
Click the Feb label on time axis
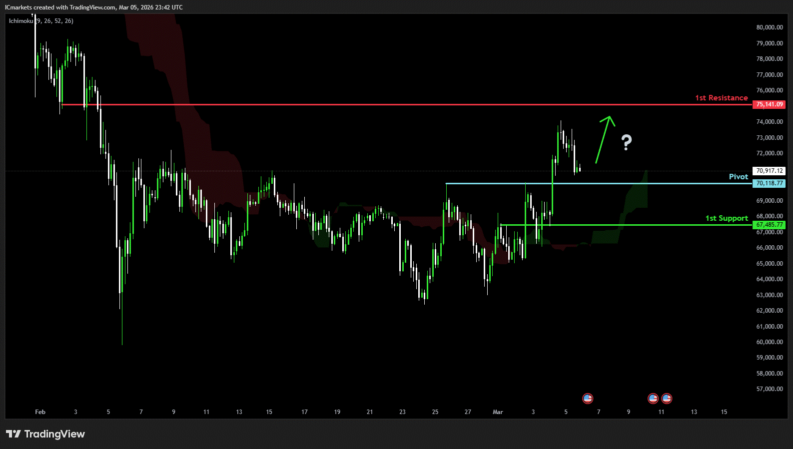(40, 412)
